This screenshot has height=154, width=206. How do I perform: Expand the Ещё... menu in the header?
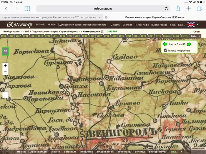181,25
